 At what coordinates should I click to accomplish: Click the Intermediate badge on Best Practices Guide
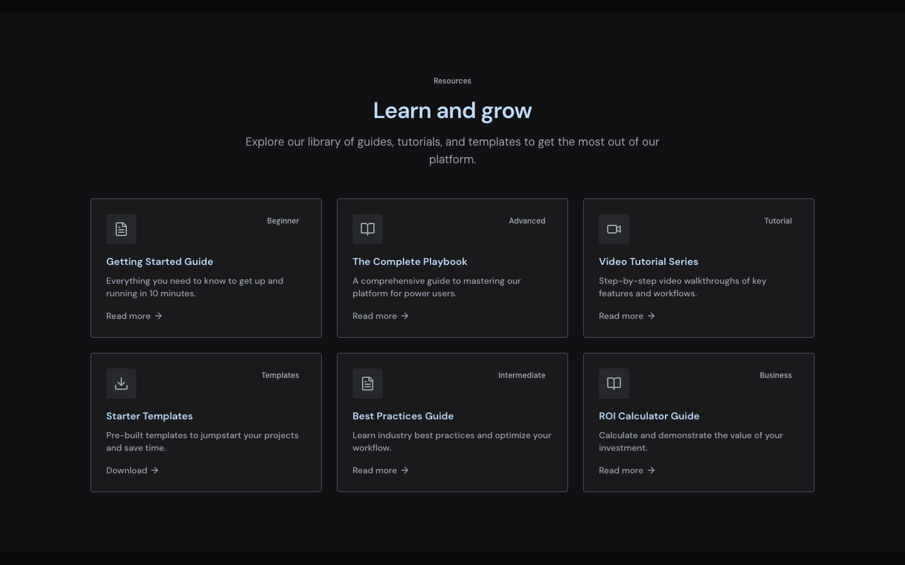[x=522, y=375]
